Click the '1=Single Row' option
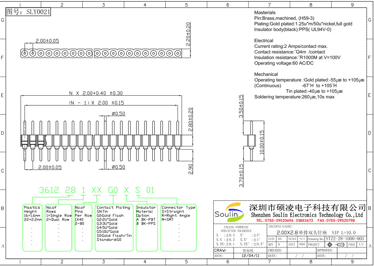This screenshot has height=266, width=374. tap(59, 215)
